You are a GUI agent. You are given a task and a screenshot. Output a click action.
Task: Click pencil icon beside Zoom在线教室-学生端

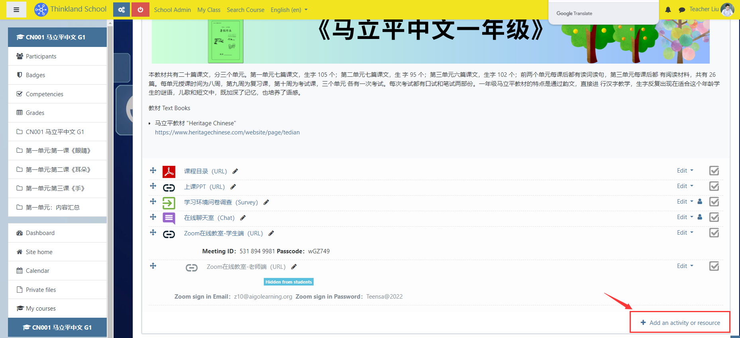[x=271, y=233]
